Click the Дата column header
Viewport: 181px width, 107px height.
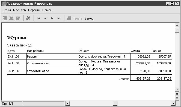(x=11, y=51)
